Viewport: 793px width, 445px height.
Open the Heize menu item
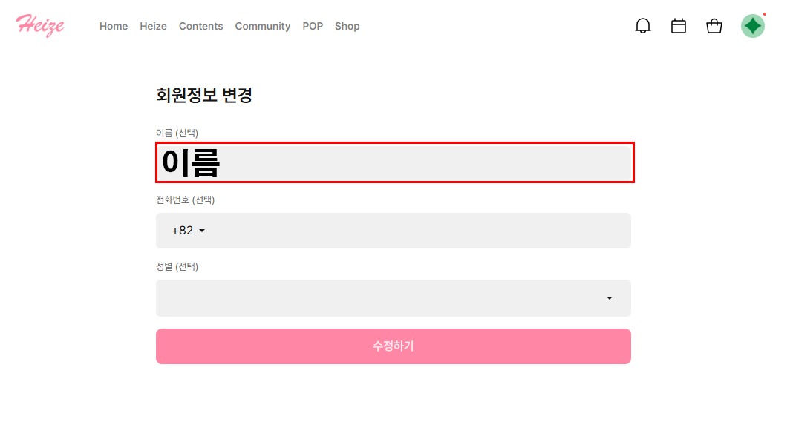153,26
